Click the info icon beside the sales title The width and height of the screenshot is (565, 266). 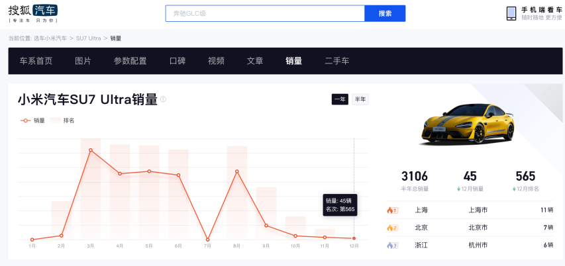(x=163, y=99)
